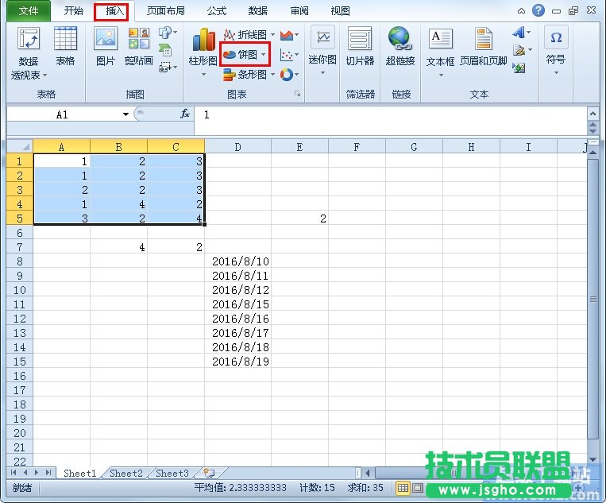Open the PivotTable (数据透视表) tool
This screenshot has width=606, height=503.
[29, 53]
